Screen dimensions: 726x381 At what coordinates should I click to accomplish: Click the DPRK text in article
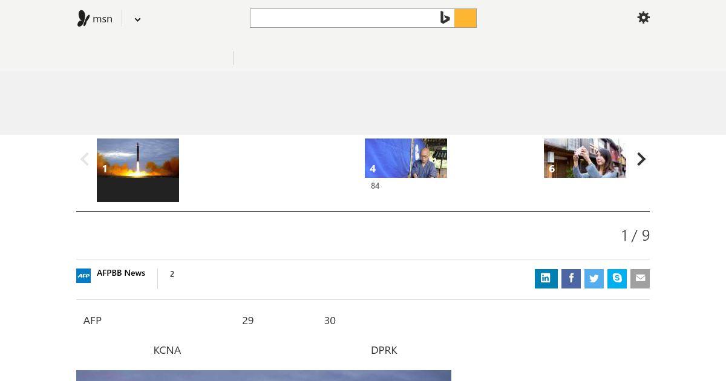pos(384,350)
